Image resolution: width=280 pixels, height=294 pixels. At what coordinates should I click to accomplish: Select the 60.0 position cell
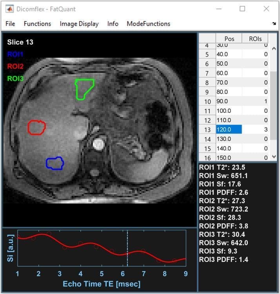[x=229, y=73]
